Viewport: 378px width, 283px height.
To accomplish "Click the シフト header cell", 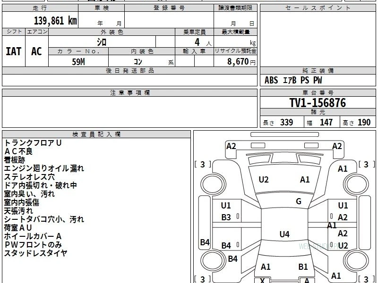I will coord(14,32).
